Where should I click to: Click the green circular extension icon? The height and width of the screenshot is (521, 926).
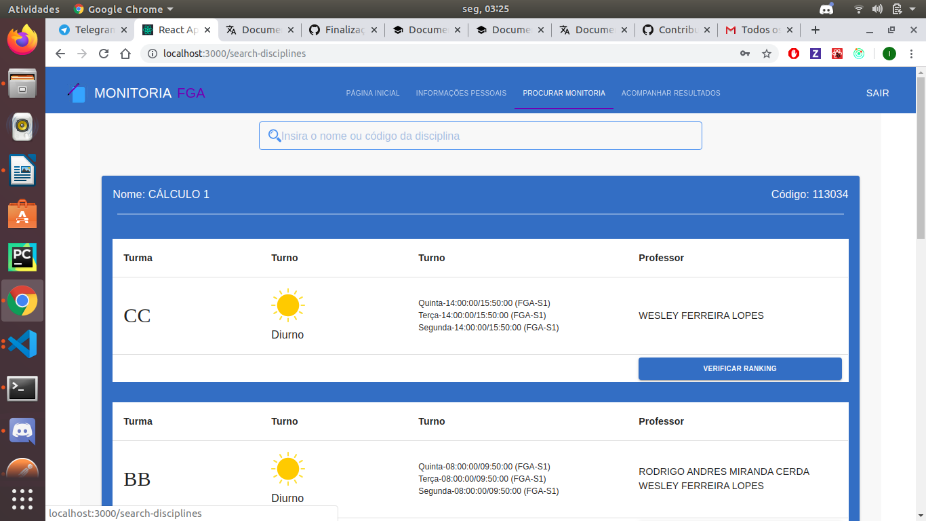[x=859, y=54]
